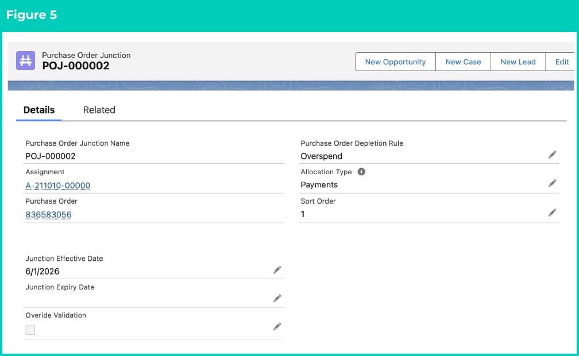This screenshot has width=579, height=356.
Task: Click the New Opportunity button
Action: (x=395, y=62)
